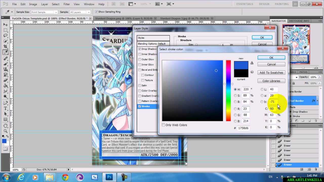Select the Move tool
324x182 pixels.
tap(5, 25)
